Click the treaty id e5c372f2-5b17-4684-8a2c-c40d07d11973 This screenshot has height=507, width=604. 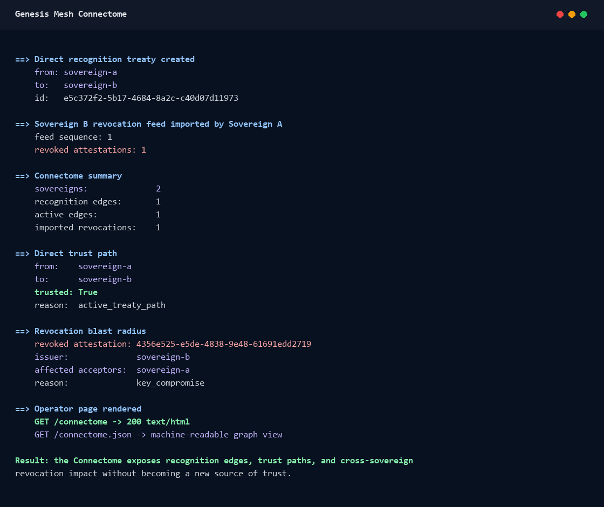[x=151, y=98]
